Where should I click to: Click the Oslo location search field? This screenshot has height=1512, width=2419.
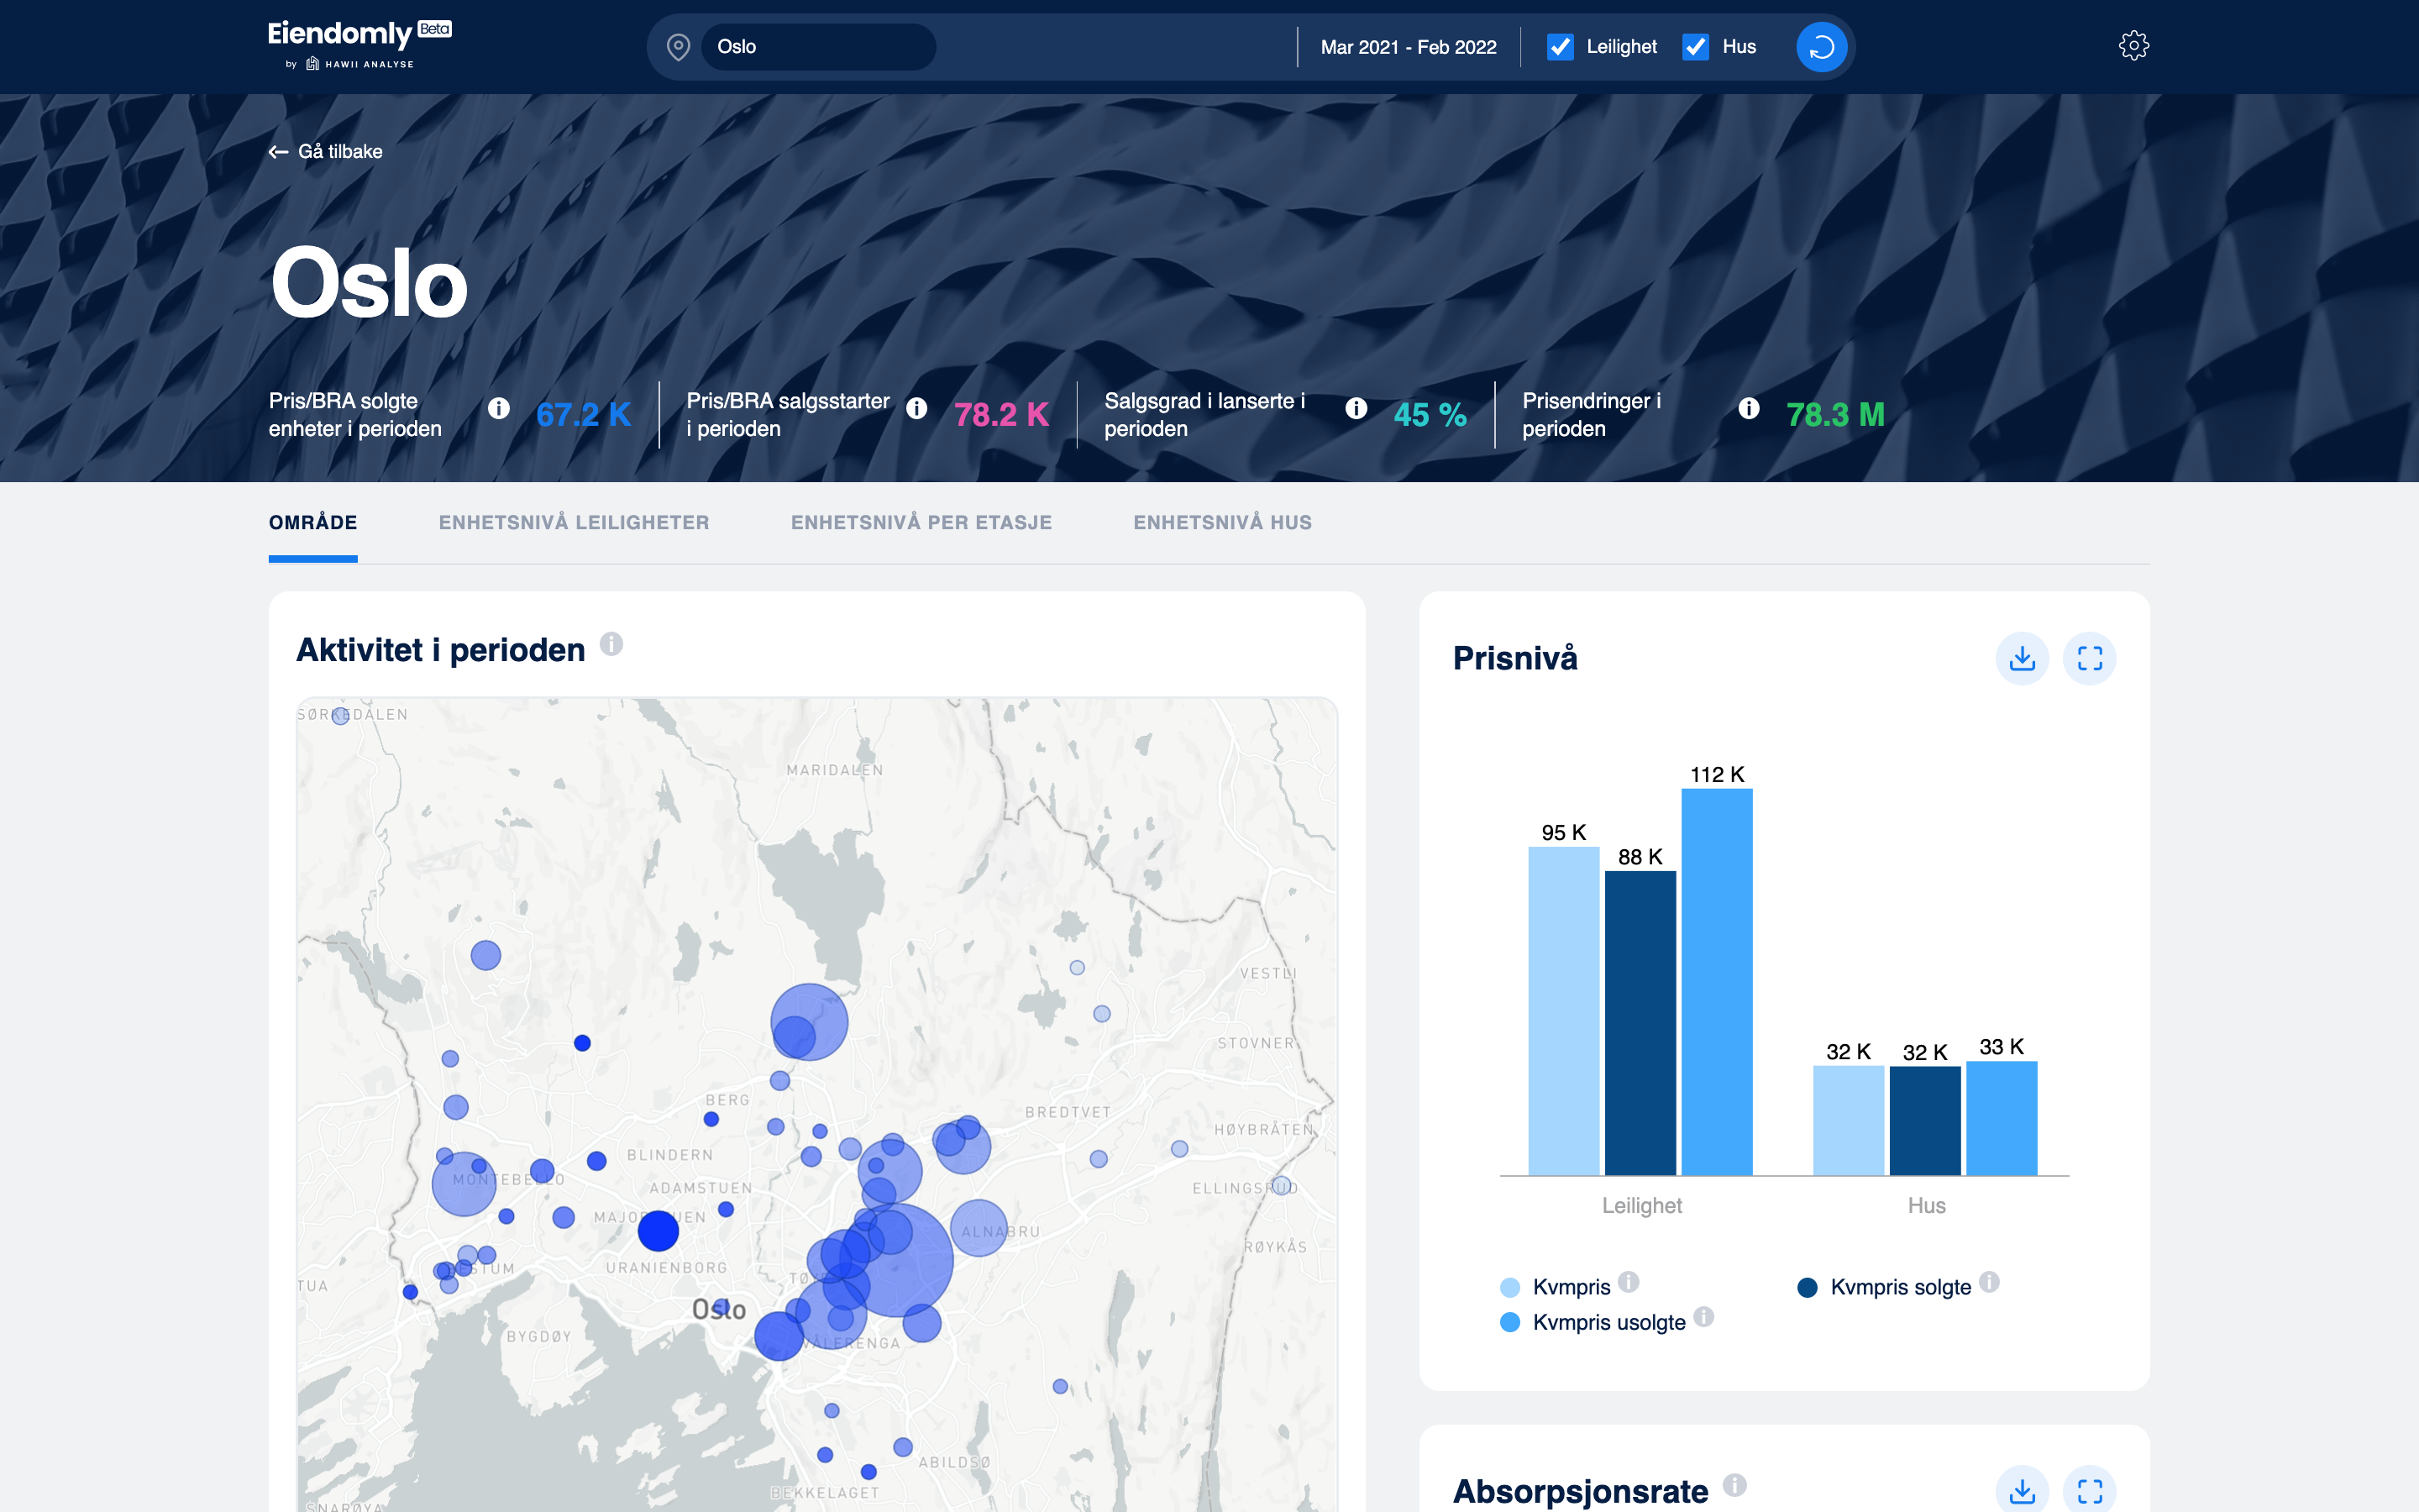coord(819,47)
